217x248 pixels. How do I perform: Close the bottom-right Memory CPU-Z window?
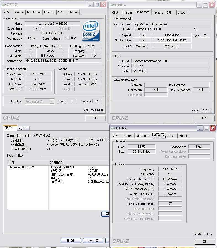coord(213,128)
